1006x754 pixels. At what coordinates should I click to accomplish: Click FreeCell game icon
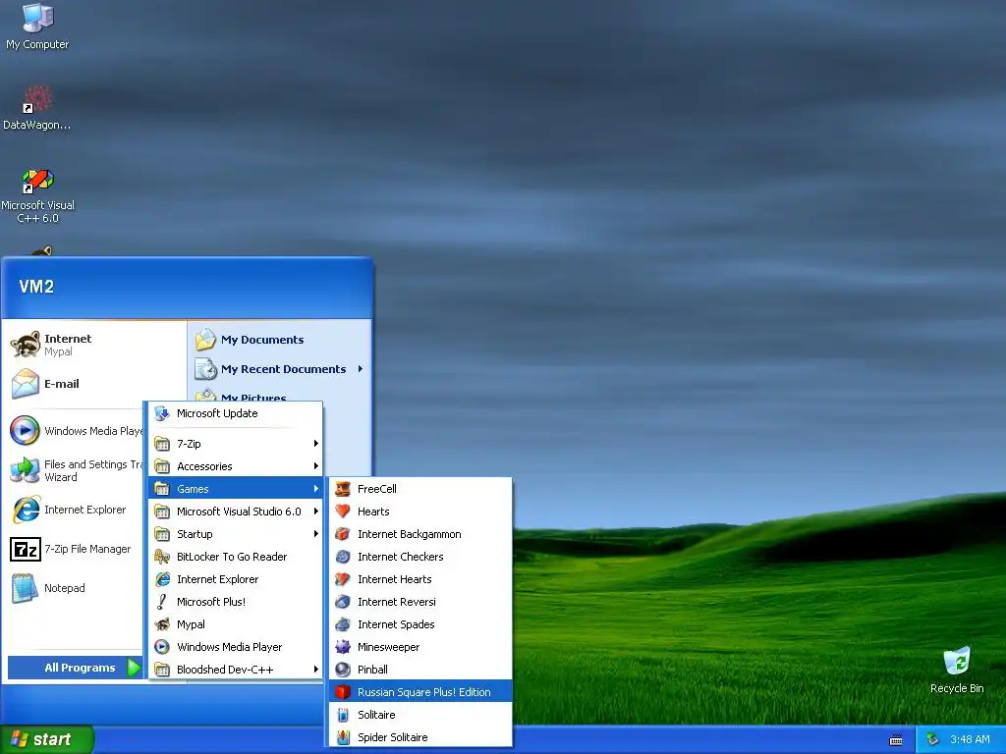(343, 489)
